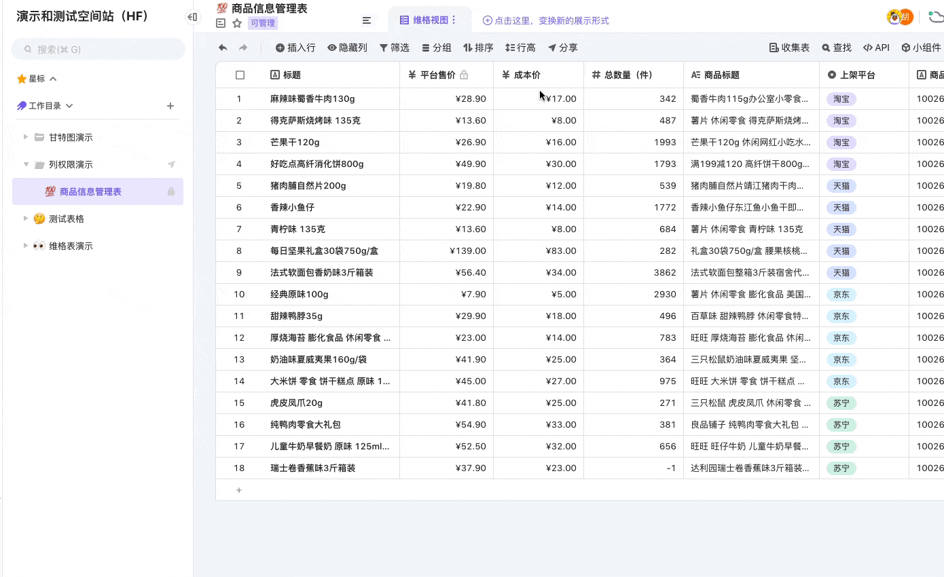This screenshot has height=577, width=944.
Task: Add a new row with the plus
Action: (x=239, y=490)
